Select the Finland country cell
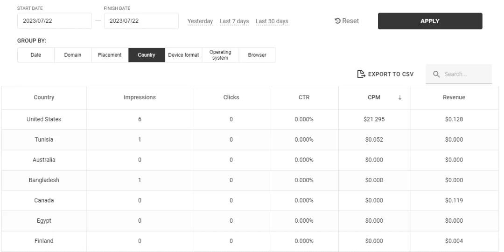 click(44, 240)
